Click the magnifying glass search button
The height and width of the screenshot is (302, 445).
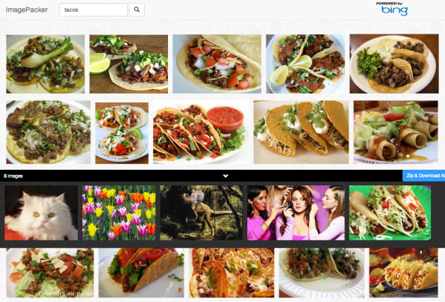tap(137, 10)
